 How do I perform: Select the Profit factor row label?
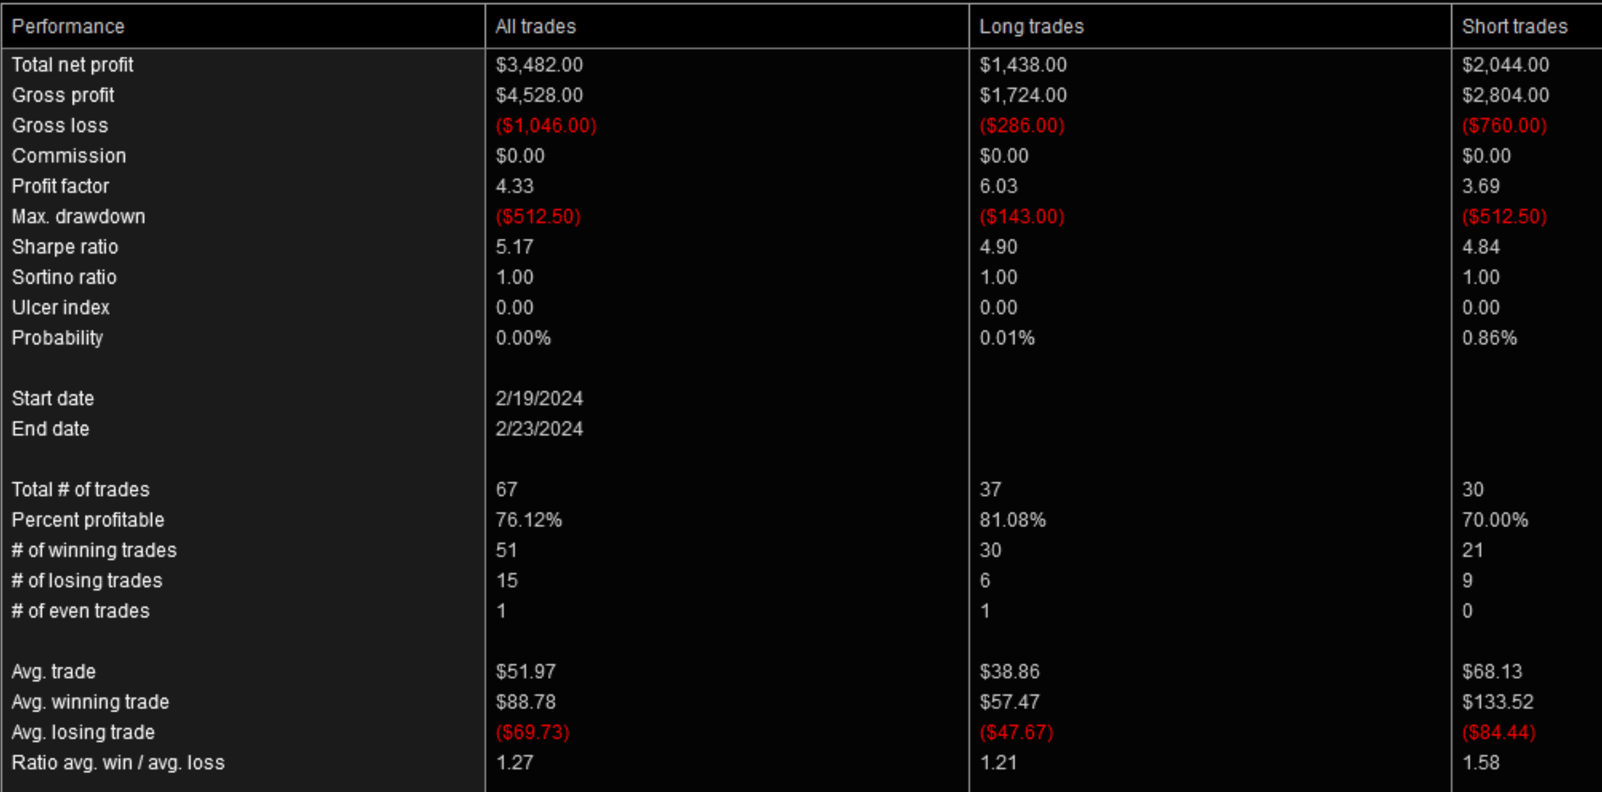click(60, 186)
